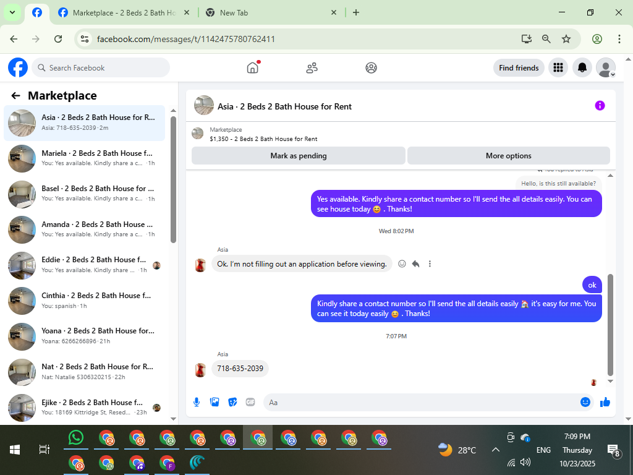The image size is (633, 475).
Task: Focus the Search Facebook field
Action: pyautogui.click(x=101, y=68)
